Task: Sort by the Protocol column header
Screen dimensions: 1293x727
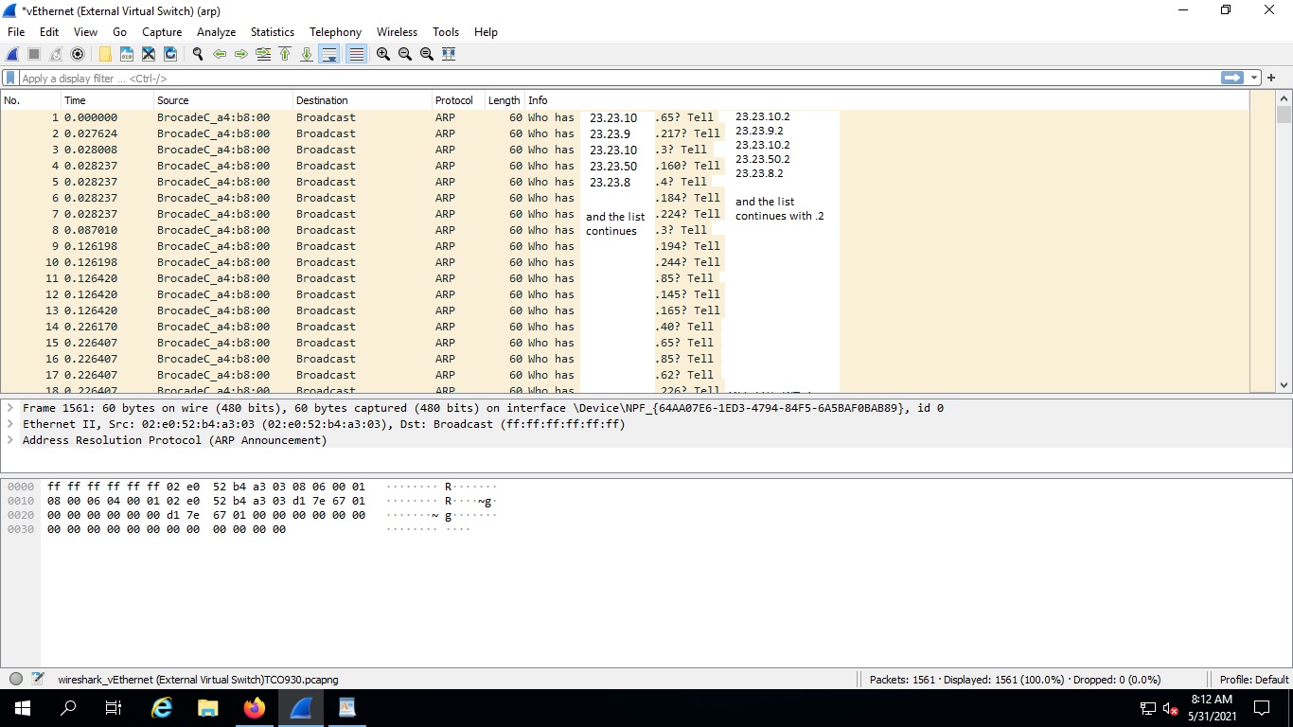Action: pyautogui.click(x=458, y=100)
